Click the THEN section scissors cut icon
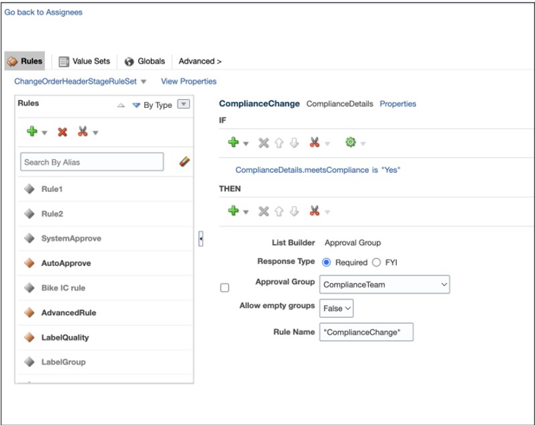The height and width of the screenshot is (425, 535). 314,210
